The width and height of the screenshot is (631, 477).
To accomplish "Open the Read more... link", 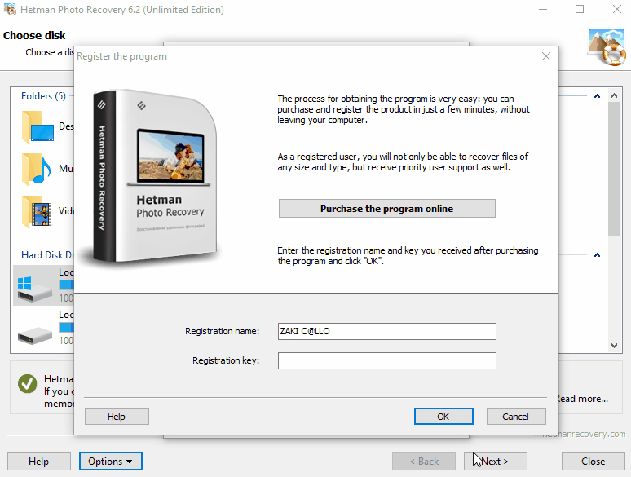I will coord(583,399).
